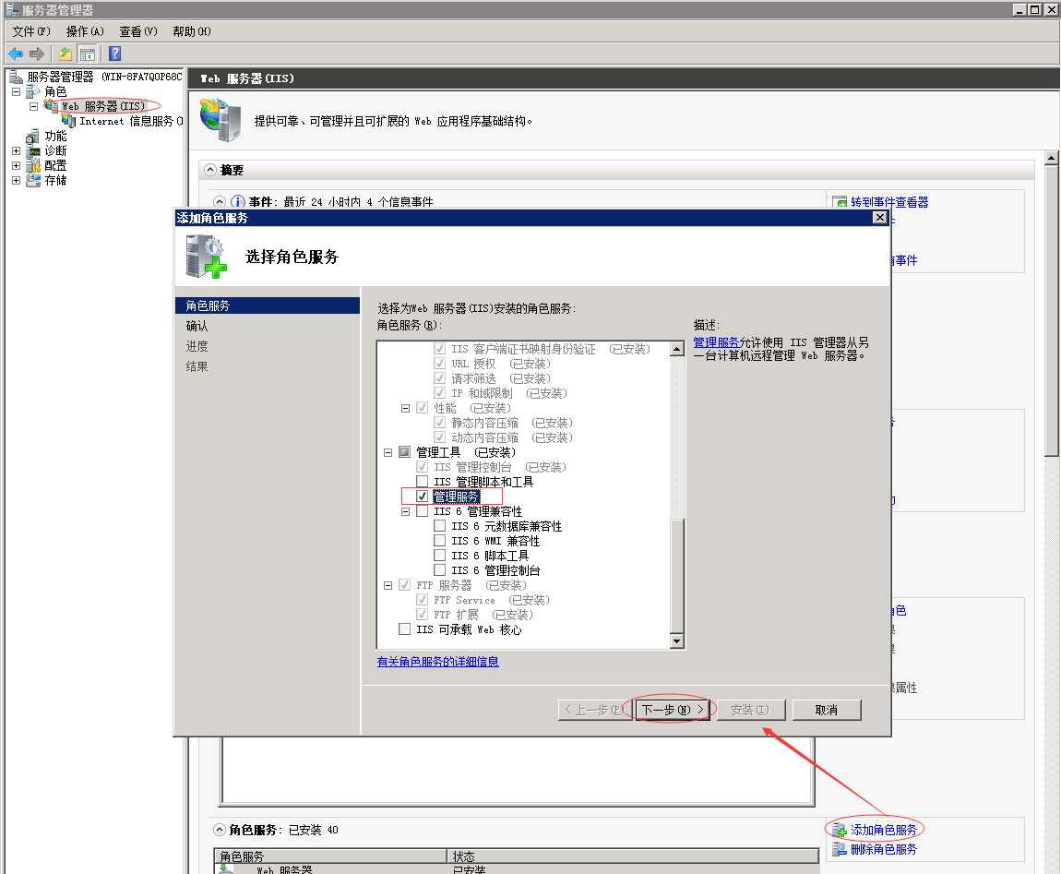This screenshot has height=874, width=1061.
Task: Expand the 存储 tree node
Action: coord(17,180)
